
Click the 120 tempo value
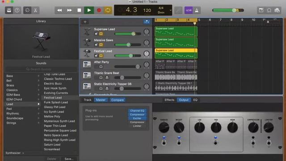pos(147,10)
